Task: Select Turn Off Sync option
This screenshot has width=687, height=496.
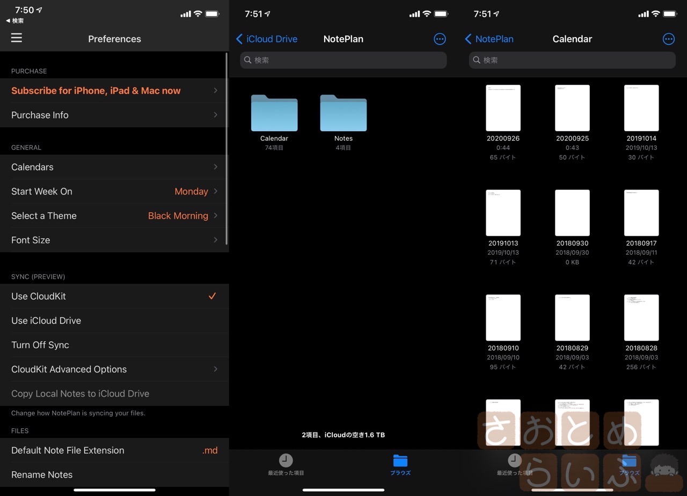Action: 114,345
